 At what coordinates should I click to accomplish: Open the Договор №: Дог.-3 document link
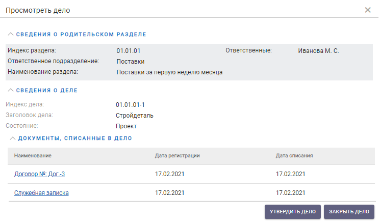point(39,174)
